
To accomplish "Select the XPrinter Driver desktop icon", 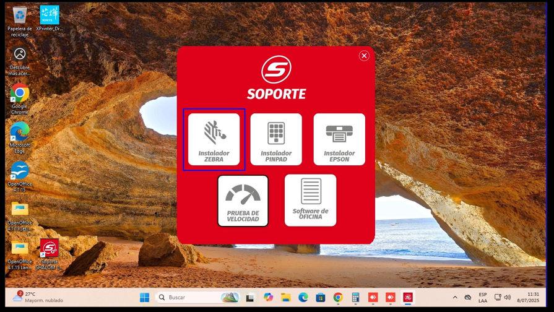I will (50, 16).
